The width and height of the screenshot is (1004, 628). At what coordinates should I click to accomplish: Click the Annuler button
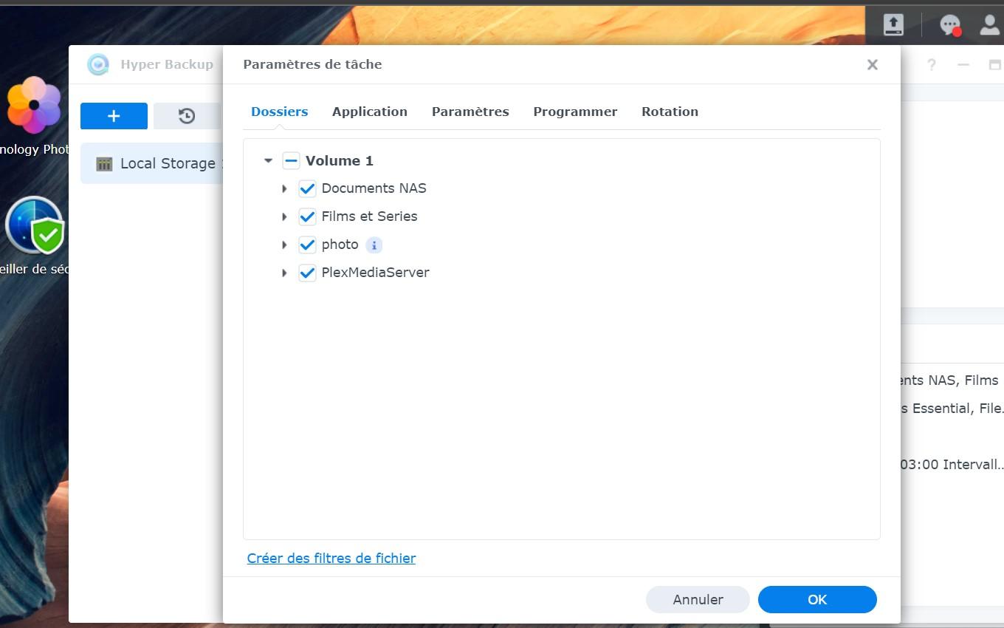[x=698, y=600]
